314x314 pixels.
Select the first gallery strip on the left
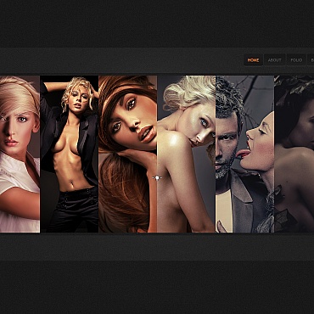(20, 154)
